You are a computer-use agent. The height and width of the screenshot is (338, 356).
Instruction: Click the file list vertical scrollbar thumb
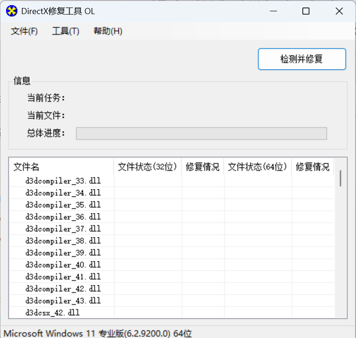[x=340, y=178]
